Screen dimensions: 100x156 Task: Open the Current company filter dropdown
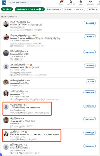74,9
